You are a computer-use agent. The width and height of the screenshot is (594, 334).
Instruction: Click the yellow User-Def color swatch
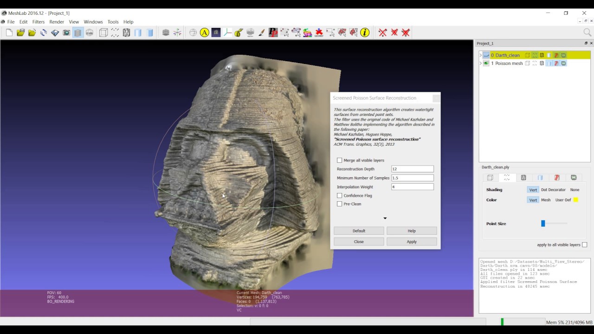click(575, 200)
